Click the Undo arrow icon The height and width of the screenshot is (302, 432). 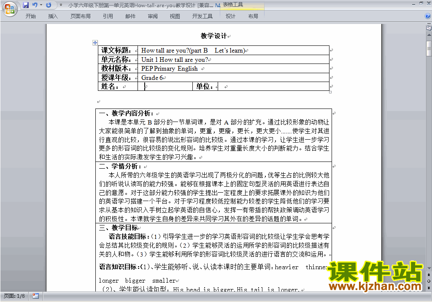click(x=35, y=5)
